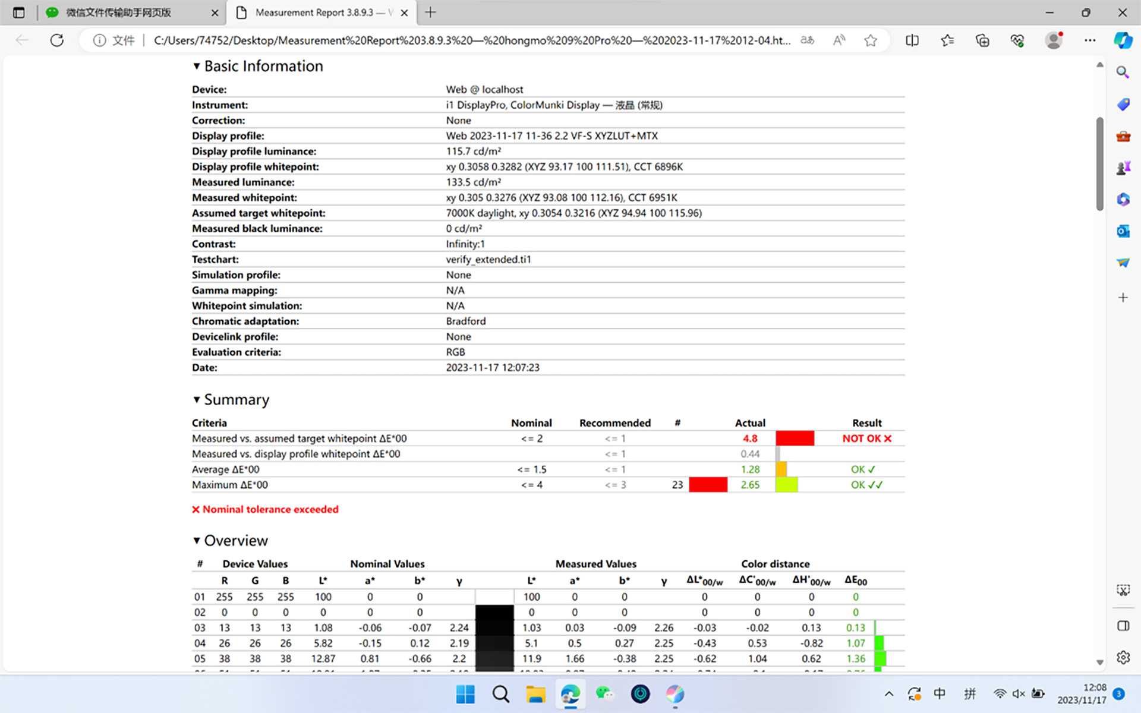Image resolution: width=1141 pixels, height=713 pixels.
Task: Refresh the Measurement Report page
Action: pyautogui.click(x=56, y=40)
